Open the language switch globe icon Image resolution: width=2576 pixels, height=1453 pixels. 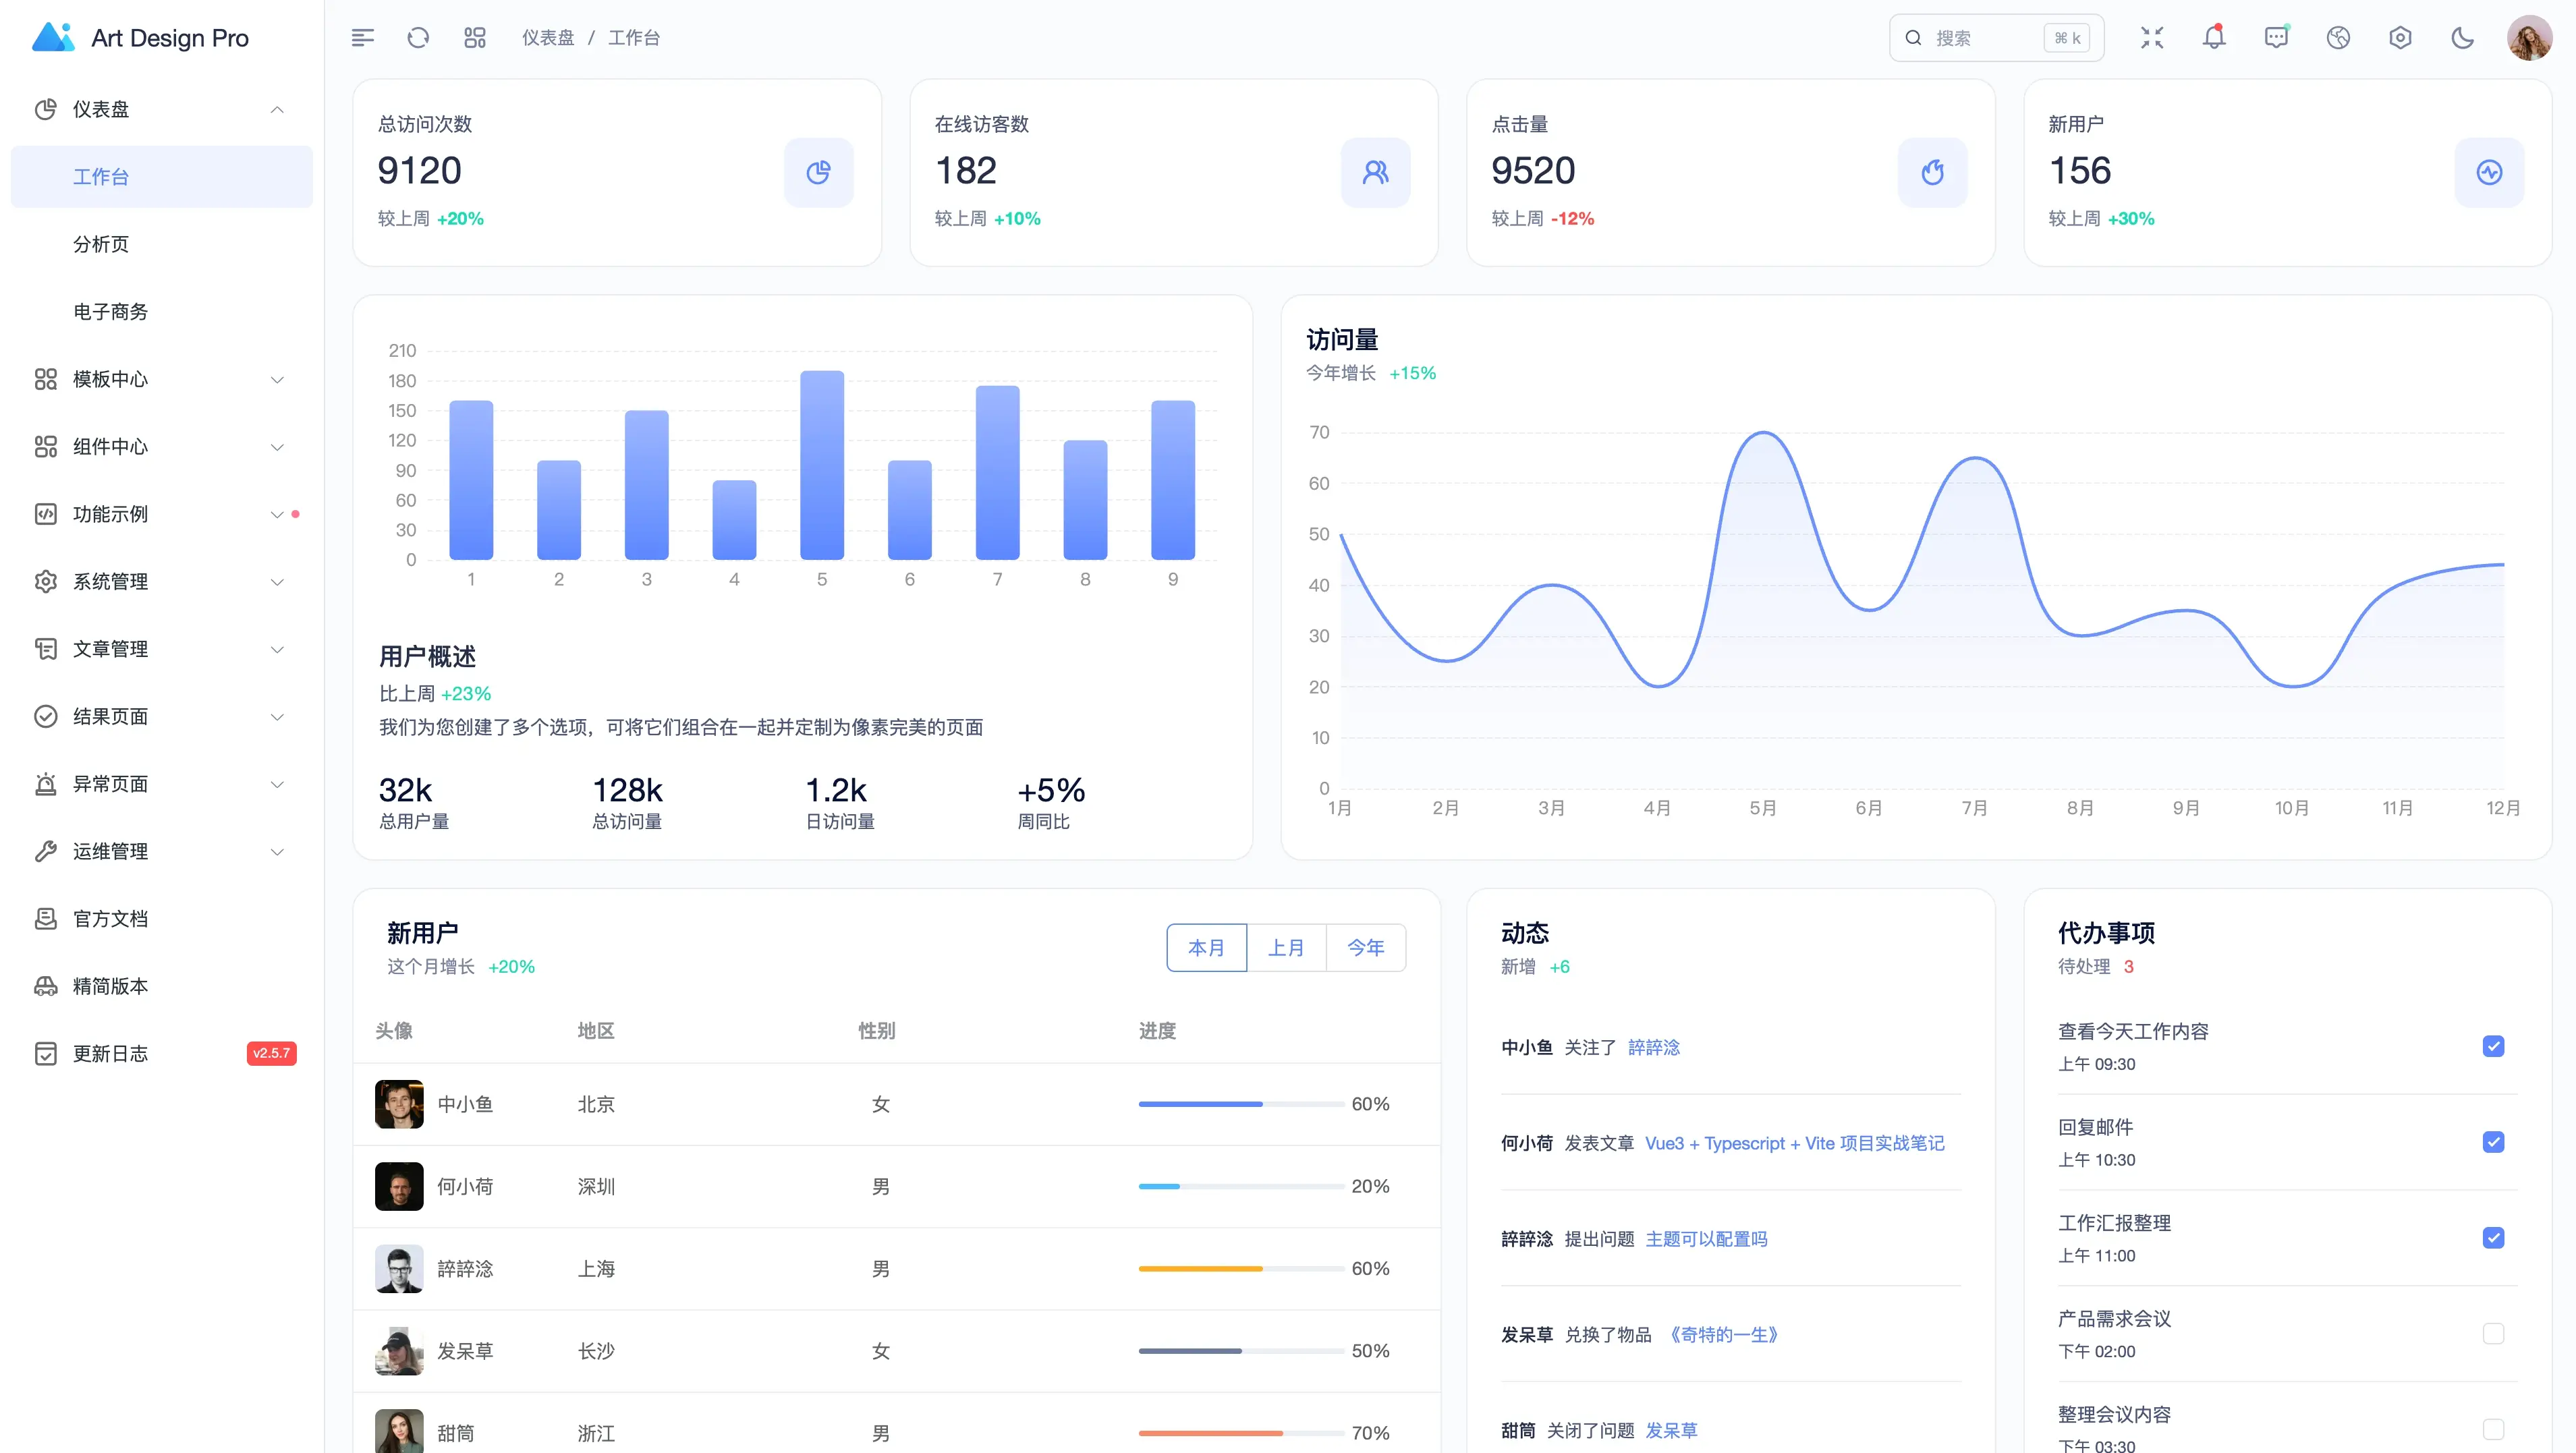pyautogui.click(x=2338, y=38)
